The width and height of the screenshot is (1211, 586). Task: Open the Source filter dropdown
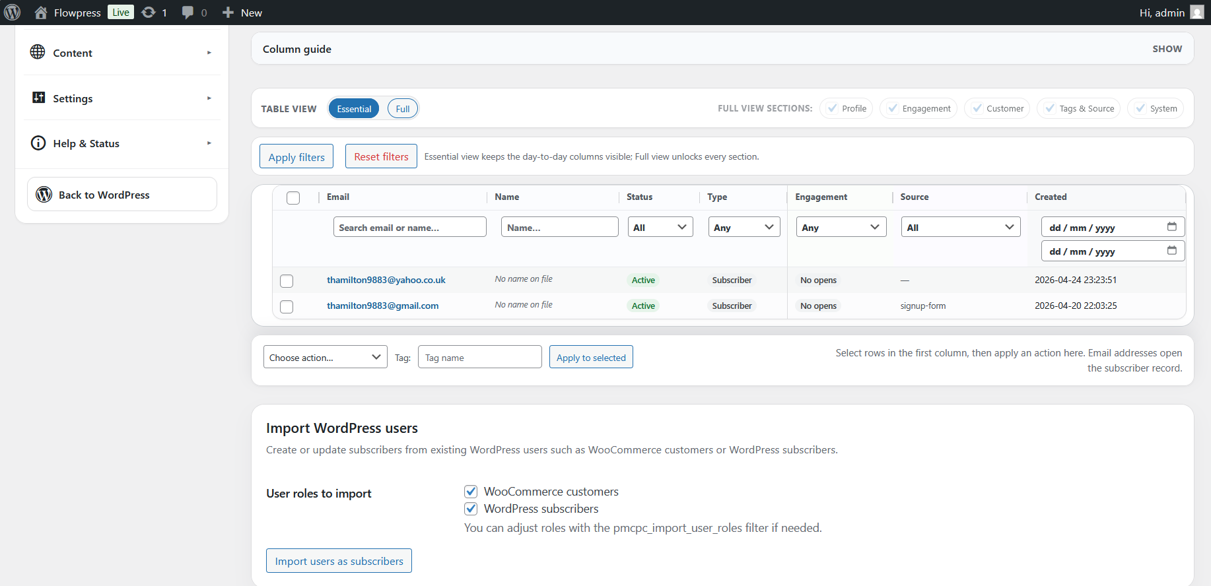(x=961, y=227)
